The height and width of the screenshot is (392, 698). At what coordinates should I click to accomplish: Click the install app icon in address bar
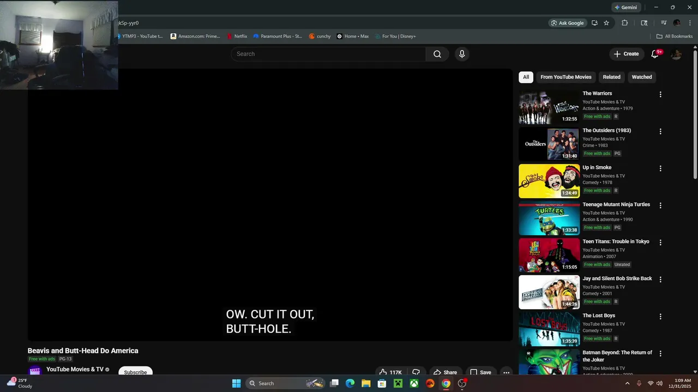pos(594,23)
